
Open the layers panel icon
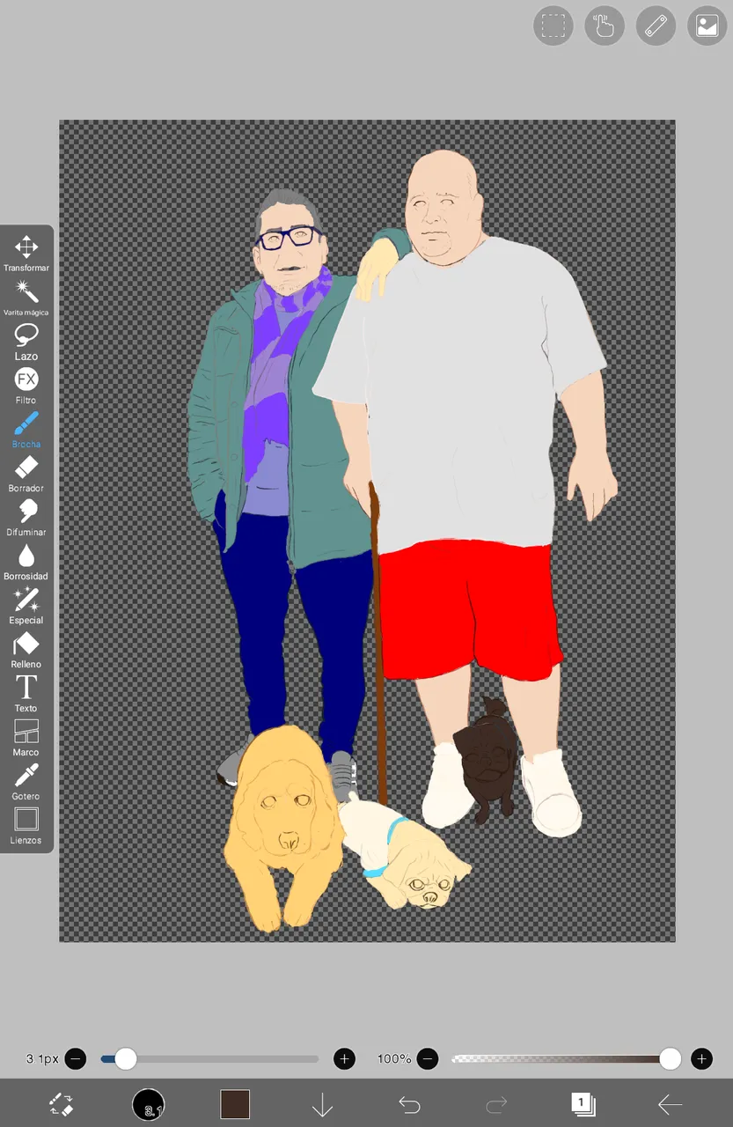[x=583, y=1104]
